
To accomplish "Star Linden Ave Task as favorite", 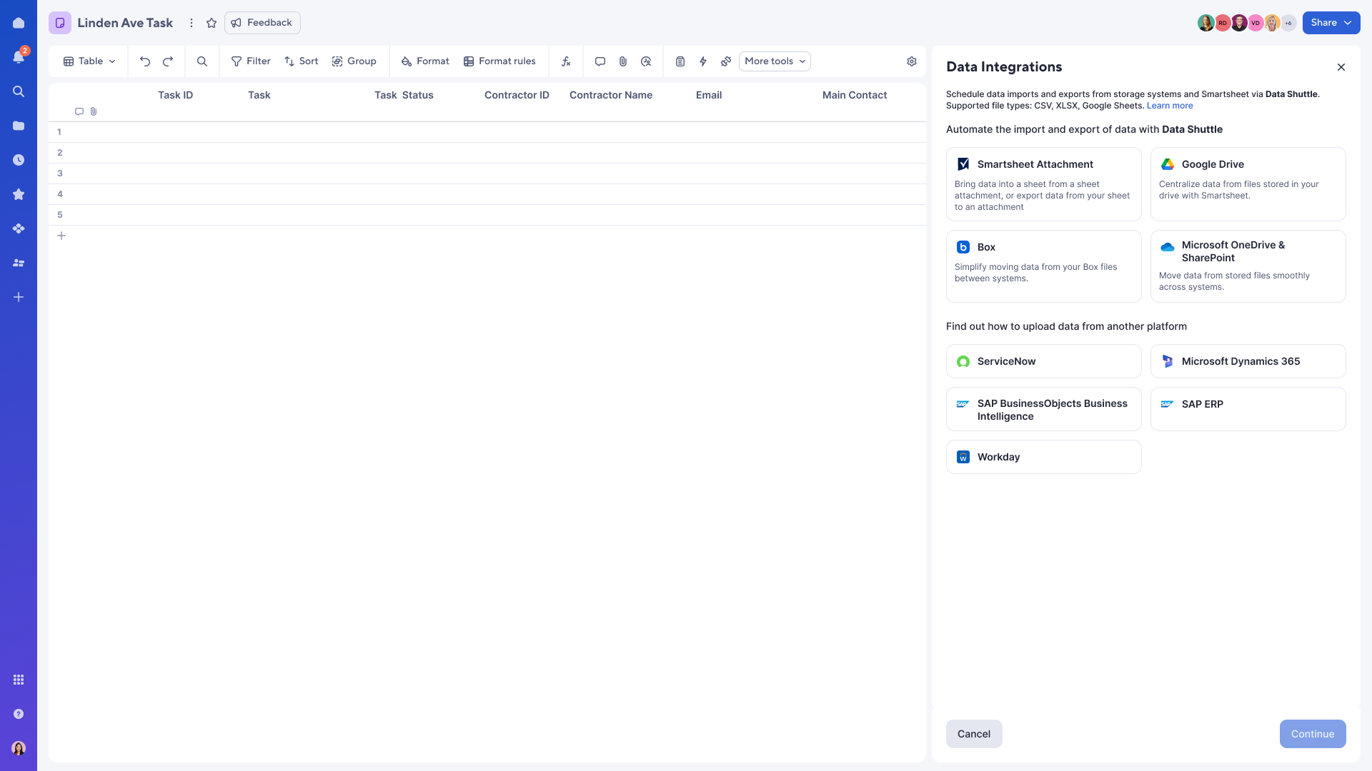I will pos(212,23).
